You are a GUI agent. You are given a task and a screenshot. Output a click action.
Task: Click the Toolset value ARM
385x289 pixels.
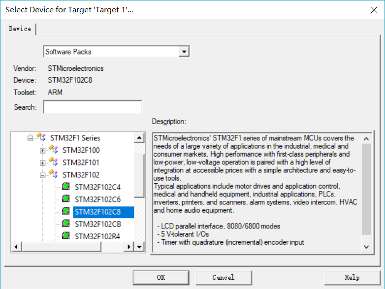tap(55, 93)
